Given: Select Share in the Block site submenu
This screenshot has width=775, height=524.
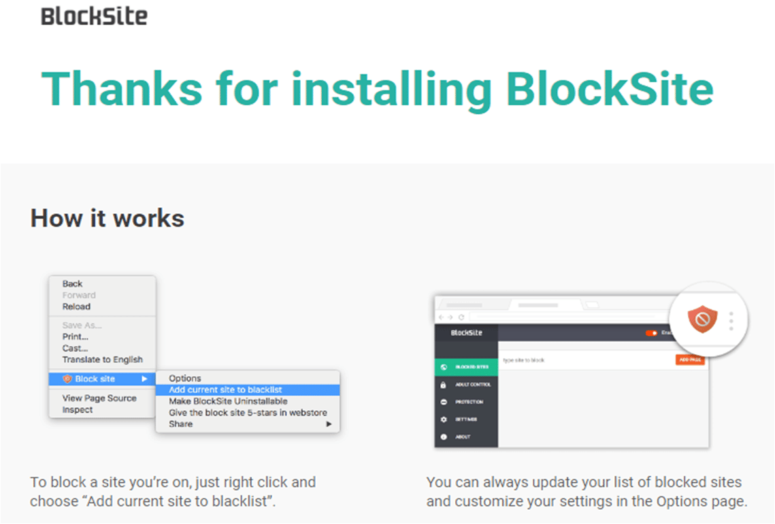Looking at the screenshot, I should [x=180, y=424].
